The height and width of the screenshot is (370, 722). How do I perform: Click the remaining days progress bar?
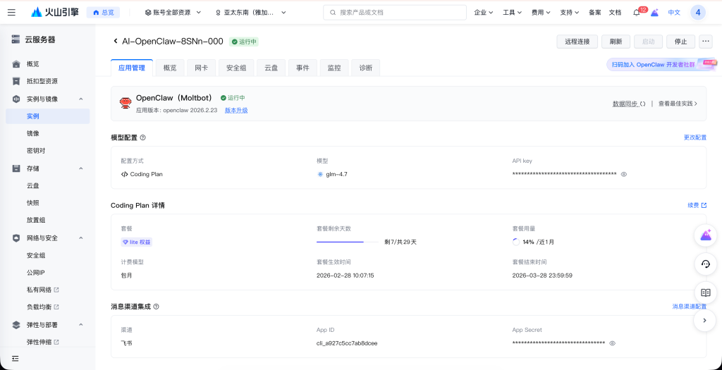tap(346, 242)
